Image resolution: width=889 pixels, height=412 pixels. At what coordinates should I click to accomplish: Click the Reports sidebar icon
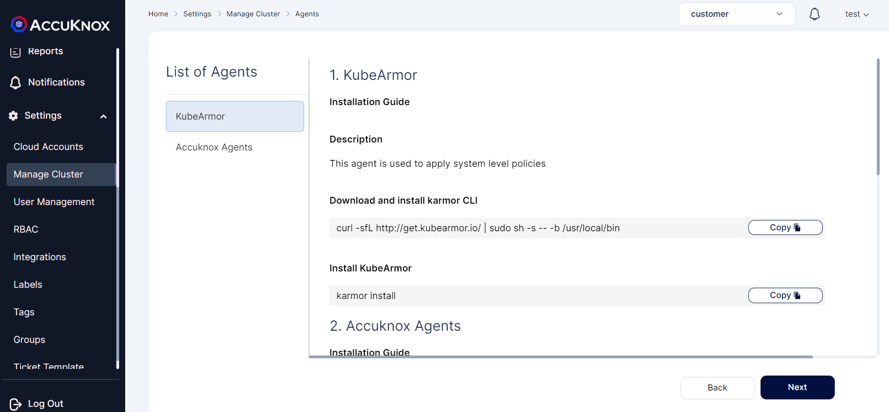click(15, 51)
